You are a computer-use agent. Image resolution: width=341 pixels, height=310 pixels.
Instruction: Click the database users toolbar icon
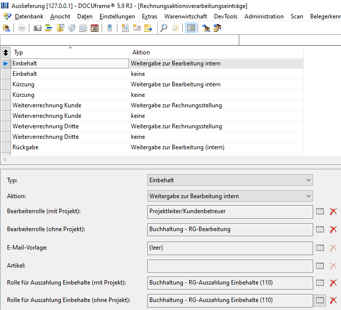pos(6,28)
